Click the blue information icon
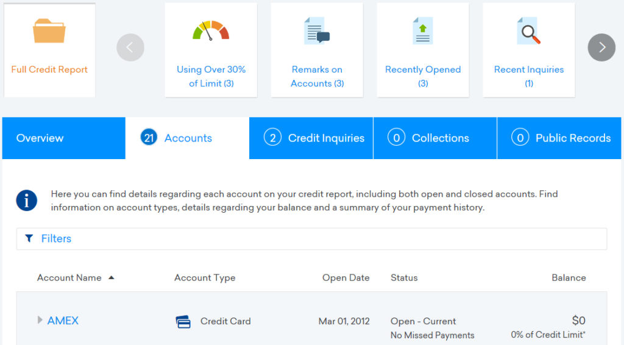This screenshot has height=345, width=624. coord(27,200)
